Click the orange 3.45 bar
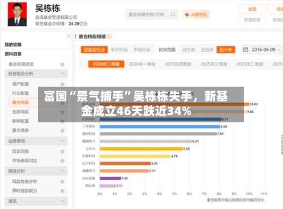Viewport: 283px width, 209px height. 125,164
